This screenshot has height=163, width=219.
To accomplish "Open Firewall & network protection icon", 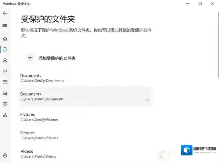I will [5, 71].
